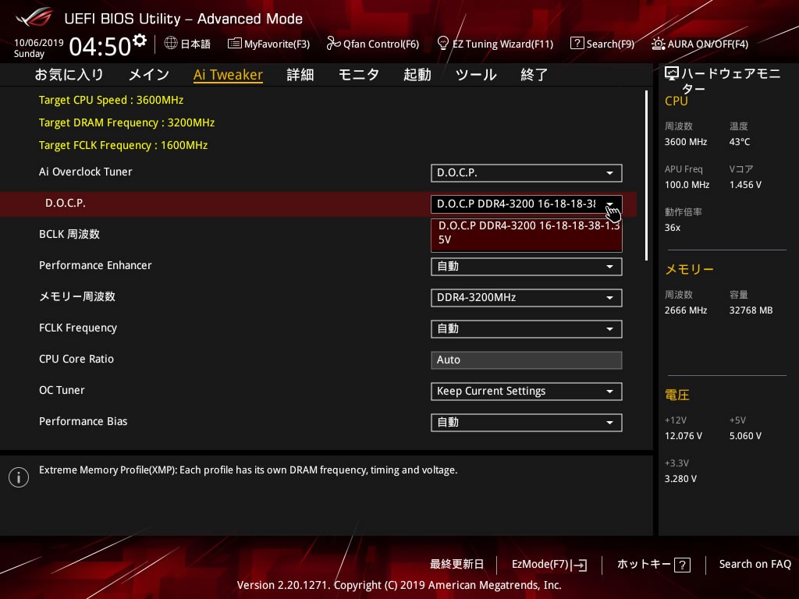Click the globe language icon
799x599 pixels.
point(171,44)
